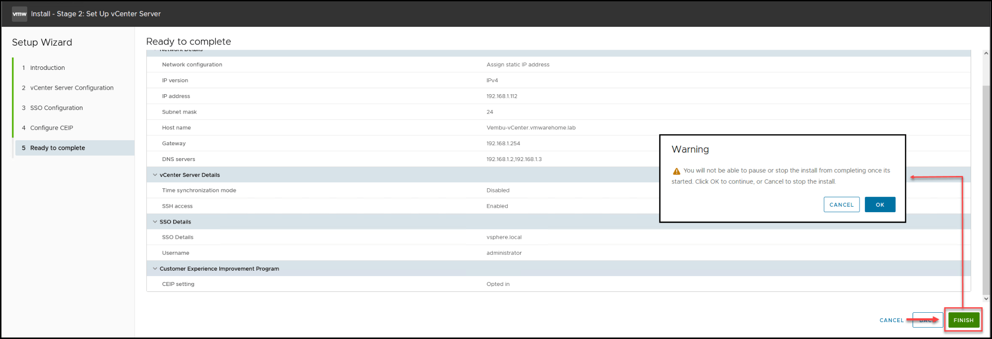Click the IPv4 value
992x339 pixels.
coord(492,80)
